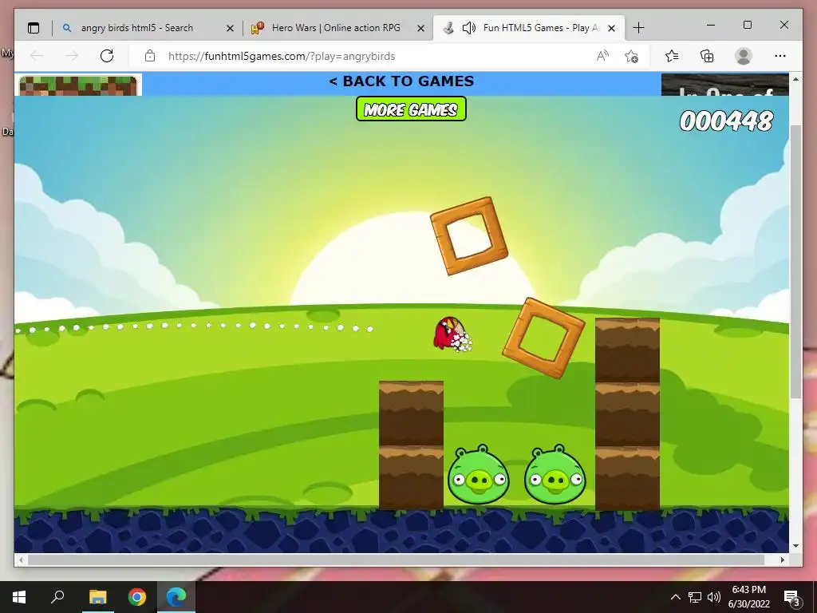
Task: Go forward to next page
Action: [71, 56]
